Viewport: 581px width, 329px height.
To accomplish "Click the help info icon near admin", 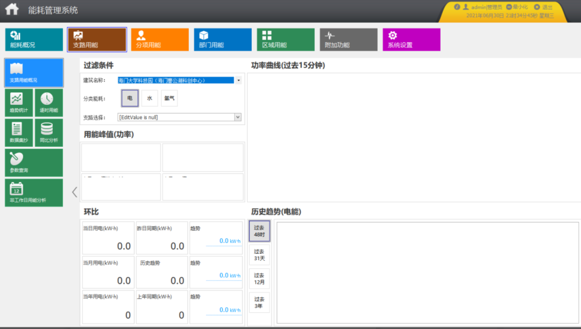I will (x=457, y=6).
